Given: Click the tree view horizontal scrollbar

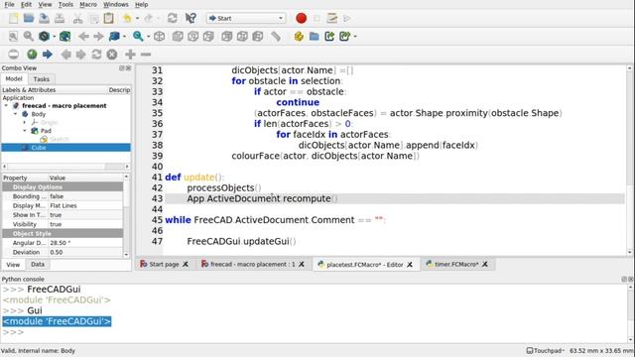Looking at the screenshot, I should point(65,167).
